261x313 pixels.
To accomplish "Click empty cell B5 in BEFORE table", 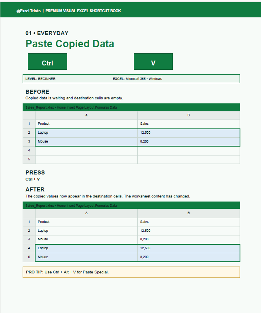I will [189, 160].
